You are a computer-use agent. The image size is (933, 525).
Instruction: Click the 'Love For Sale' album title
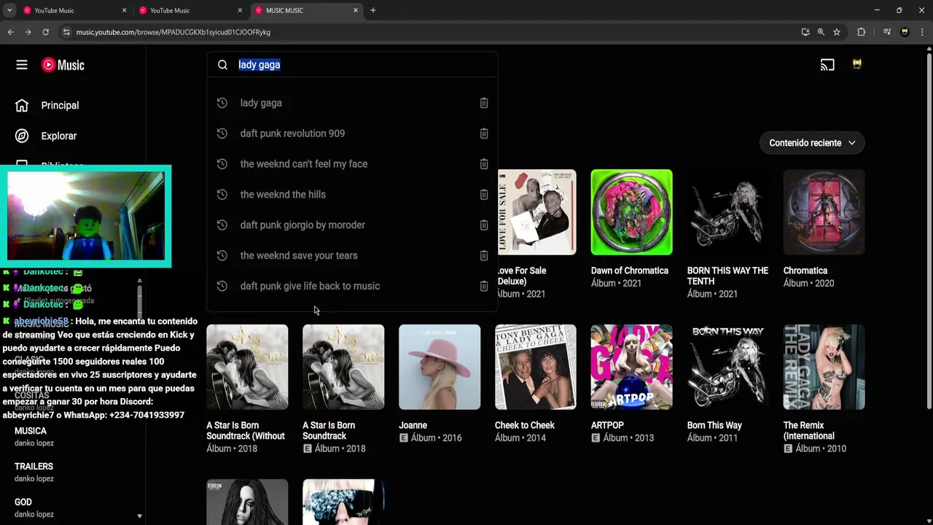pyautogui.click(x=522, y=276)
